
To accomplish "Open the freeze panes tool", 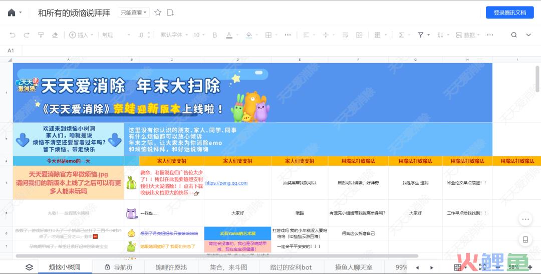I will [x=378, y=35].
